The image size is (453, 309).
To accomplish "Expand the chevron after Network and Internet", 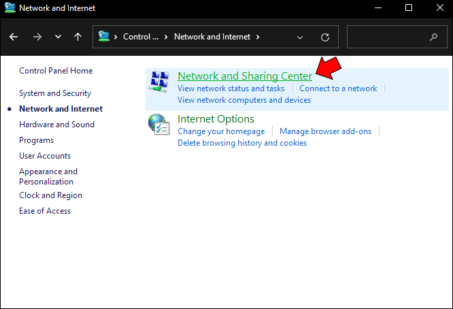I will [x=258, y=37].
